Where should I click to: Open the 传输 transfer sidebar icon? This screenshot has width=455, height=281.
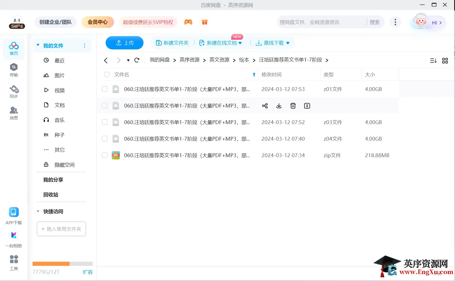click(x=14, y=70)
